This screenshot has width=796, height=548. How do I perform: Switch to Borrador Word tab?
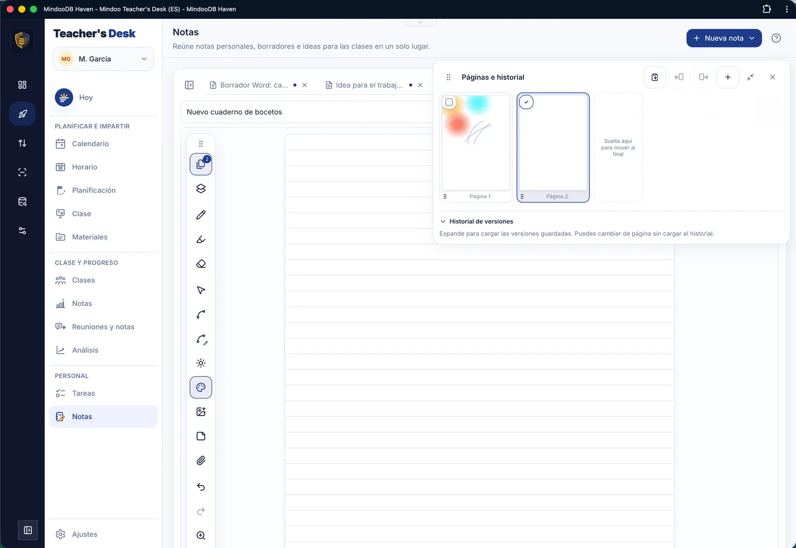pos(254,85)
